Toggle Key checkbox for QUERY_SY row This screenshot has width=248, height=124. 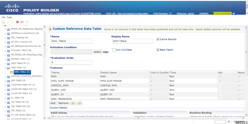pos(220,94)
